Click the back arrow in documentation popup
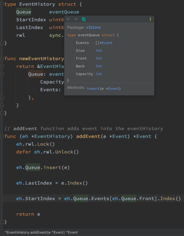This screenshot has width=184, height=236. [68, 19]
